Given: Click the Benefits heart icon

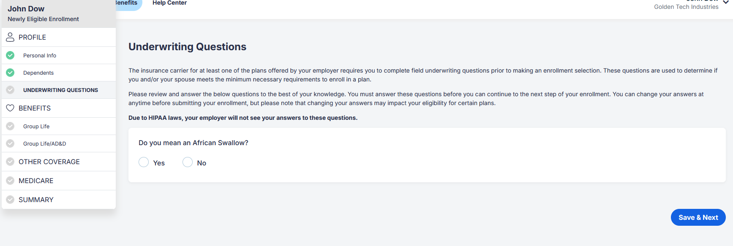Looking at the screenshot, I should [x=10, y=108].
